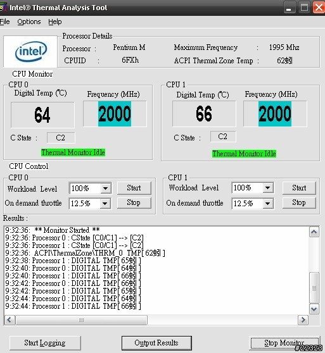
Task: Click results horizontal scrollbar thumb
Action: (x=81, y=320)
